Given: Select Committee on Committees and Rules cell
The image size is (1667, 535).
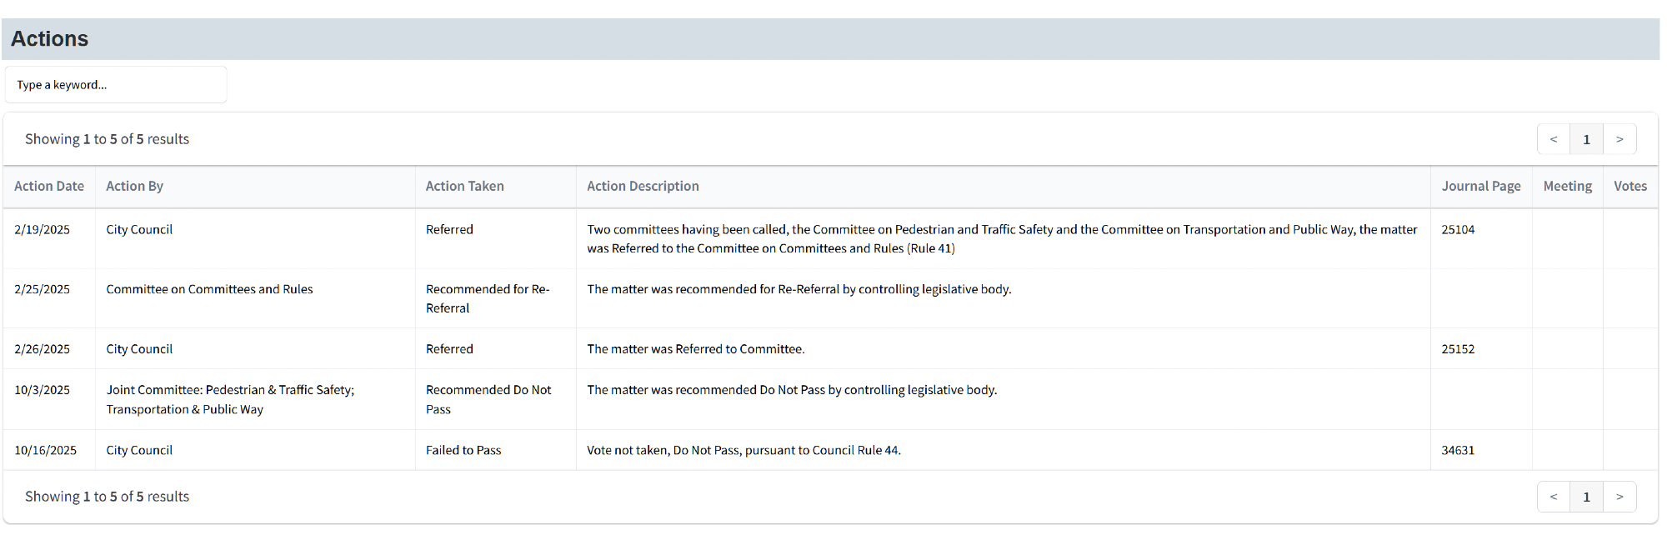Looking at the screenshot, I should (x=209, y=290).
